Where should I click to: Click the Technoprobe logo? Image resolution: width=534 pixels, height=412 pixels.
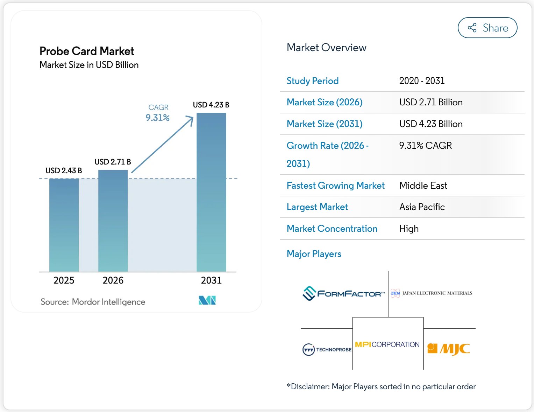click(327, 349)
